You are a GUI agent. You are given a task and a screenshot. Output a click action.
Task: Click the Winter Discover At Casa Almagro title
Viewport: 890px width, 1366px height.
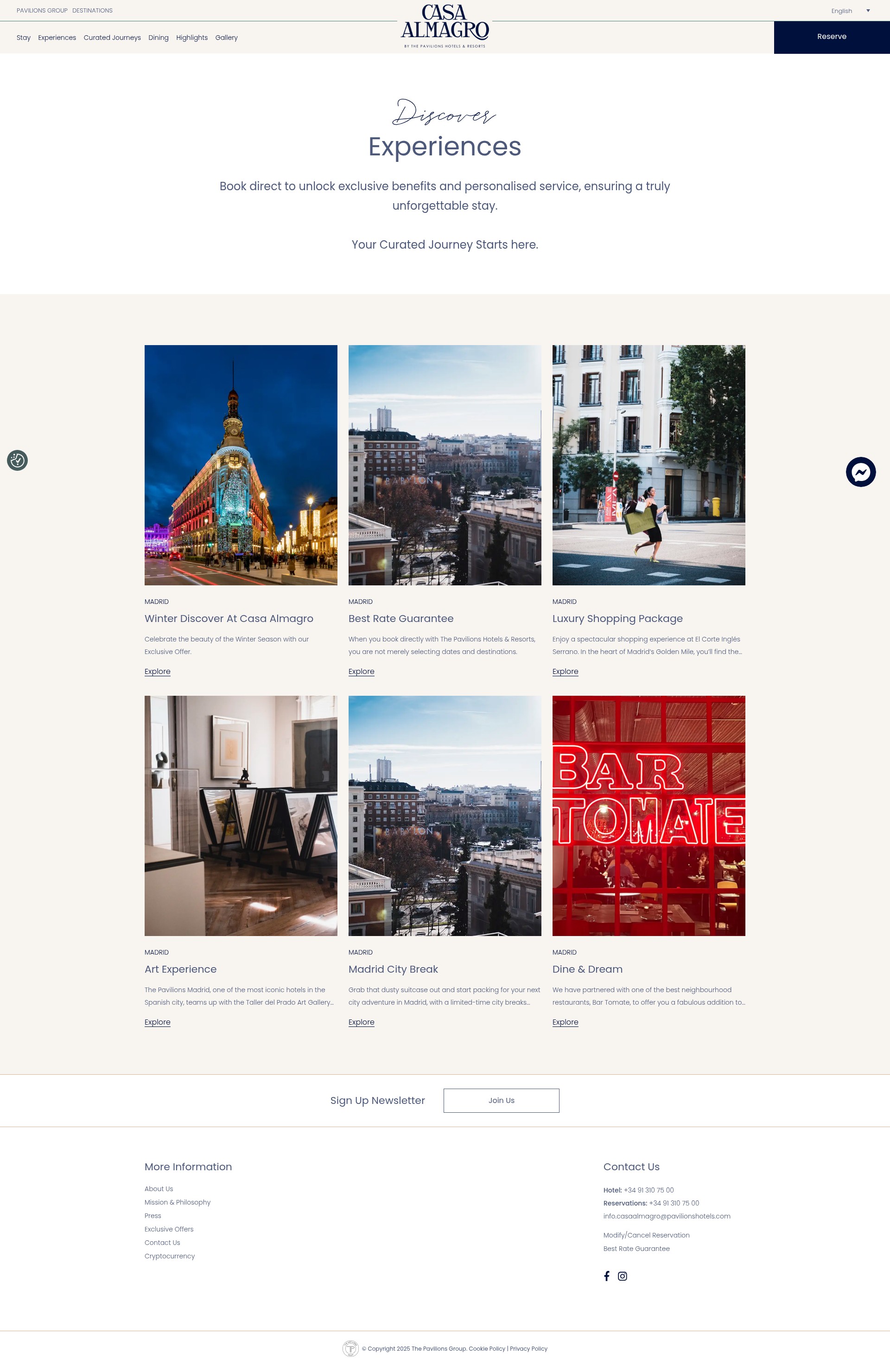tap(229, 619)
